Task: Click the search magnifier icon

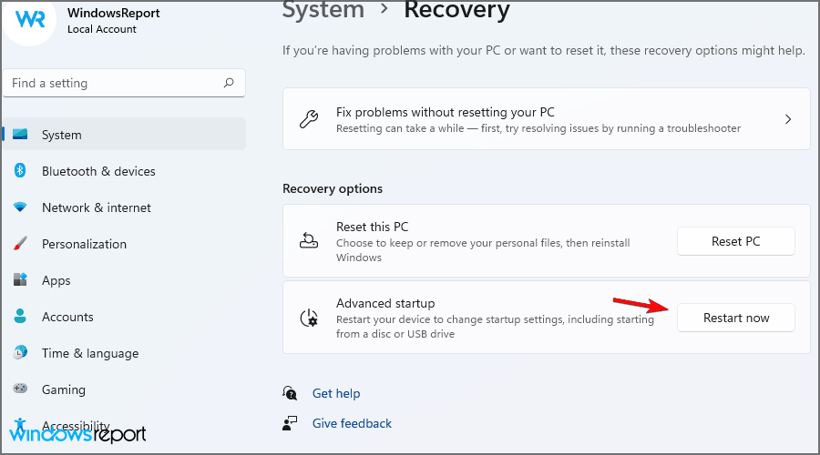Action: pyautogui.click(x=229, y=83)
